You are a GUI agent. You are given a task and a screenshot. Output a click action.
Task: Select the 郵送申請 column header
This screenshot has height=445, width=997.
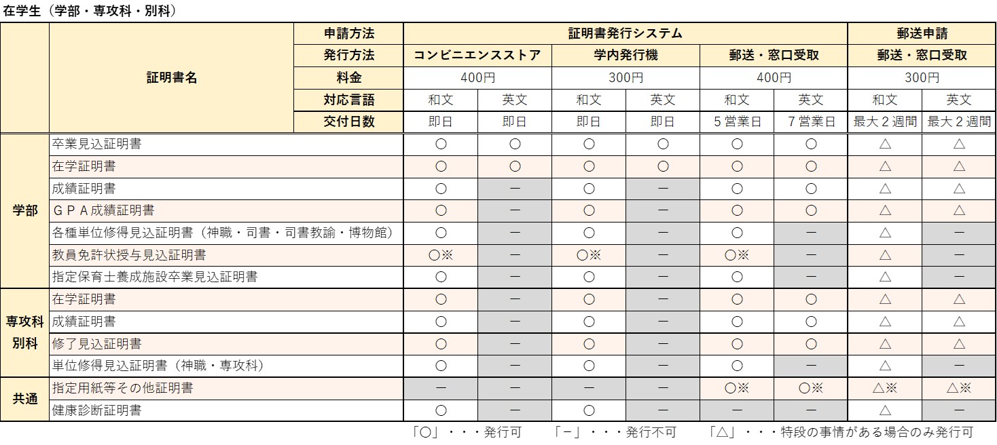point(922,33)
